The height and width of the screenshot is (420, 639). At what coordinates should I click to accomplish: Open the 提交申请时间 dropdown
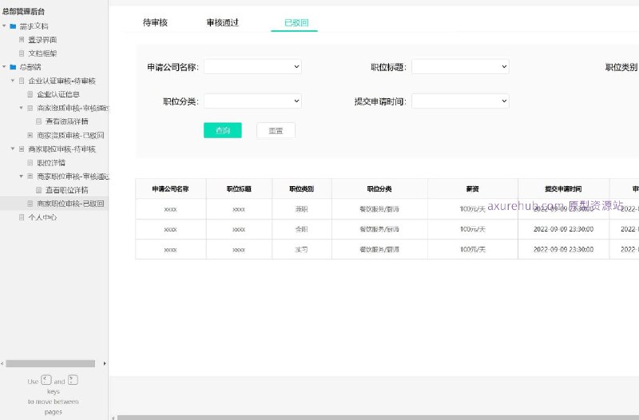pyautogui.click(x=461, y=101)
